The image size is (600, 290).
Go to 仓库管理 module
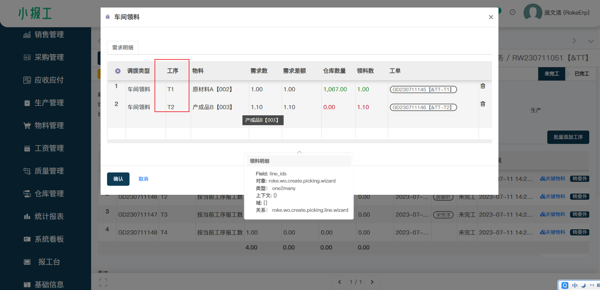(x=49, y=194)
